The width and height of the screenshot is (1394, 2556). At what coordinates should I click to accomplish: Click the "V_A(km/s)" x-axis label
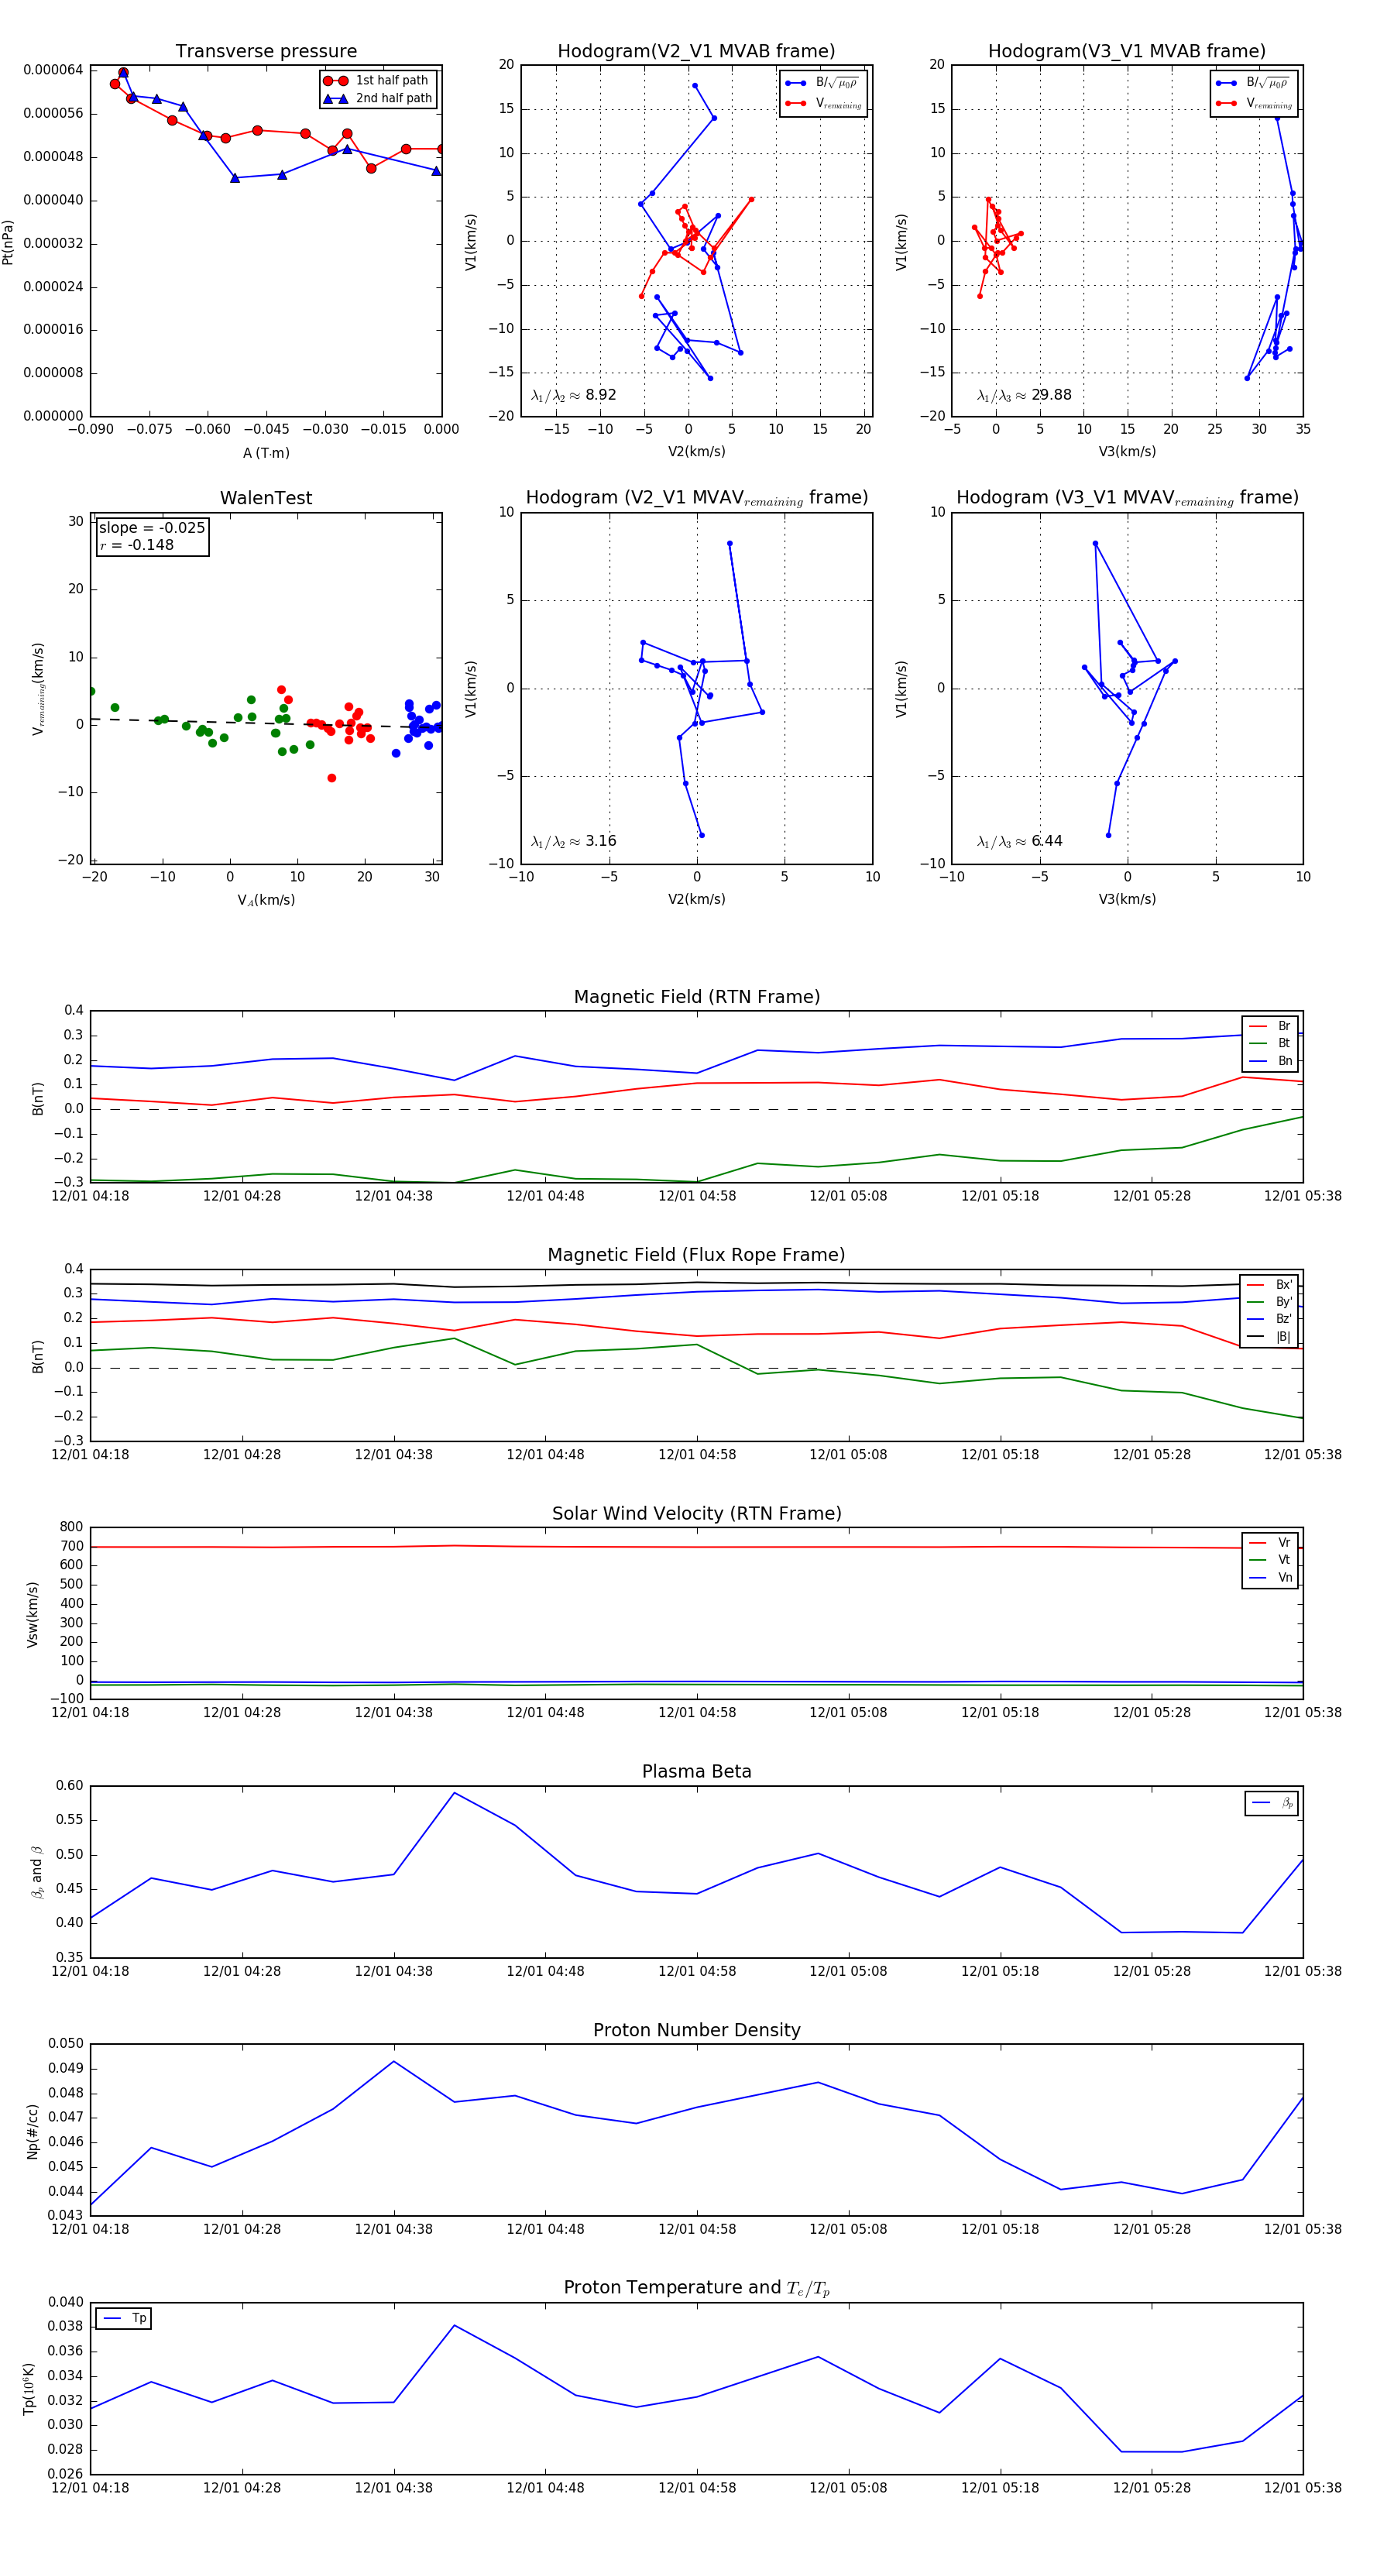click(266, 900)
